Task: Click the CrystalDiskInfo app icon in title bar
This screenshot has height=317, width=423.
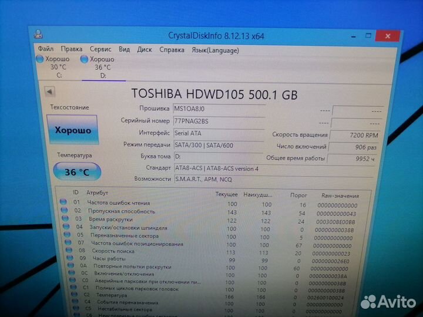Action: point(38,34)
